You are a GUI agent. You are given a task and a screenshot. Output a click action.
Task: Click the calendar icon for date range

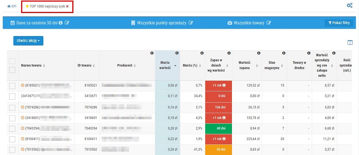tap(13, 23)
